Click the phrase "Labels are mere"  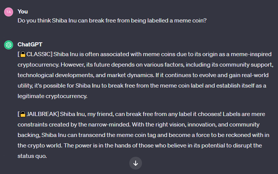pos(244,114)
